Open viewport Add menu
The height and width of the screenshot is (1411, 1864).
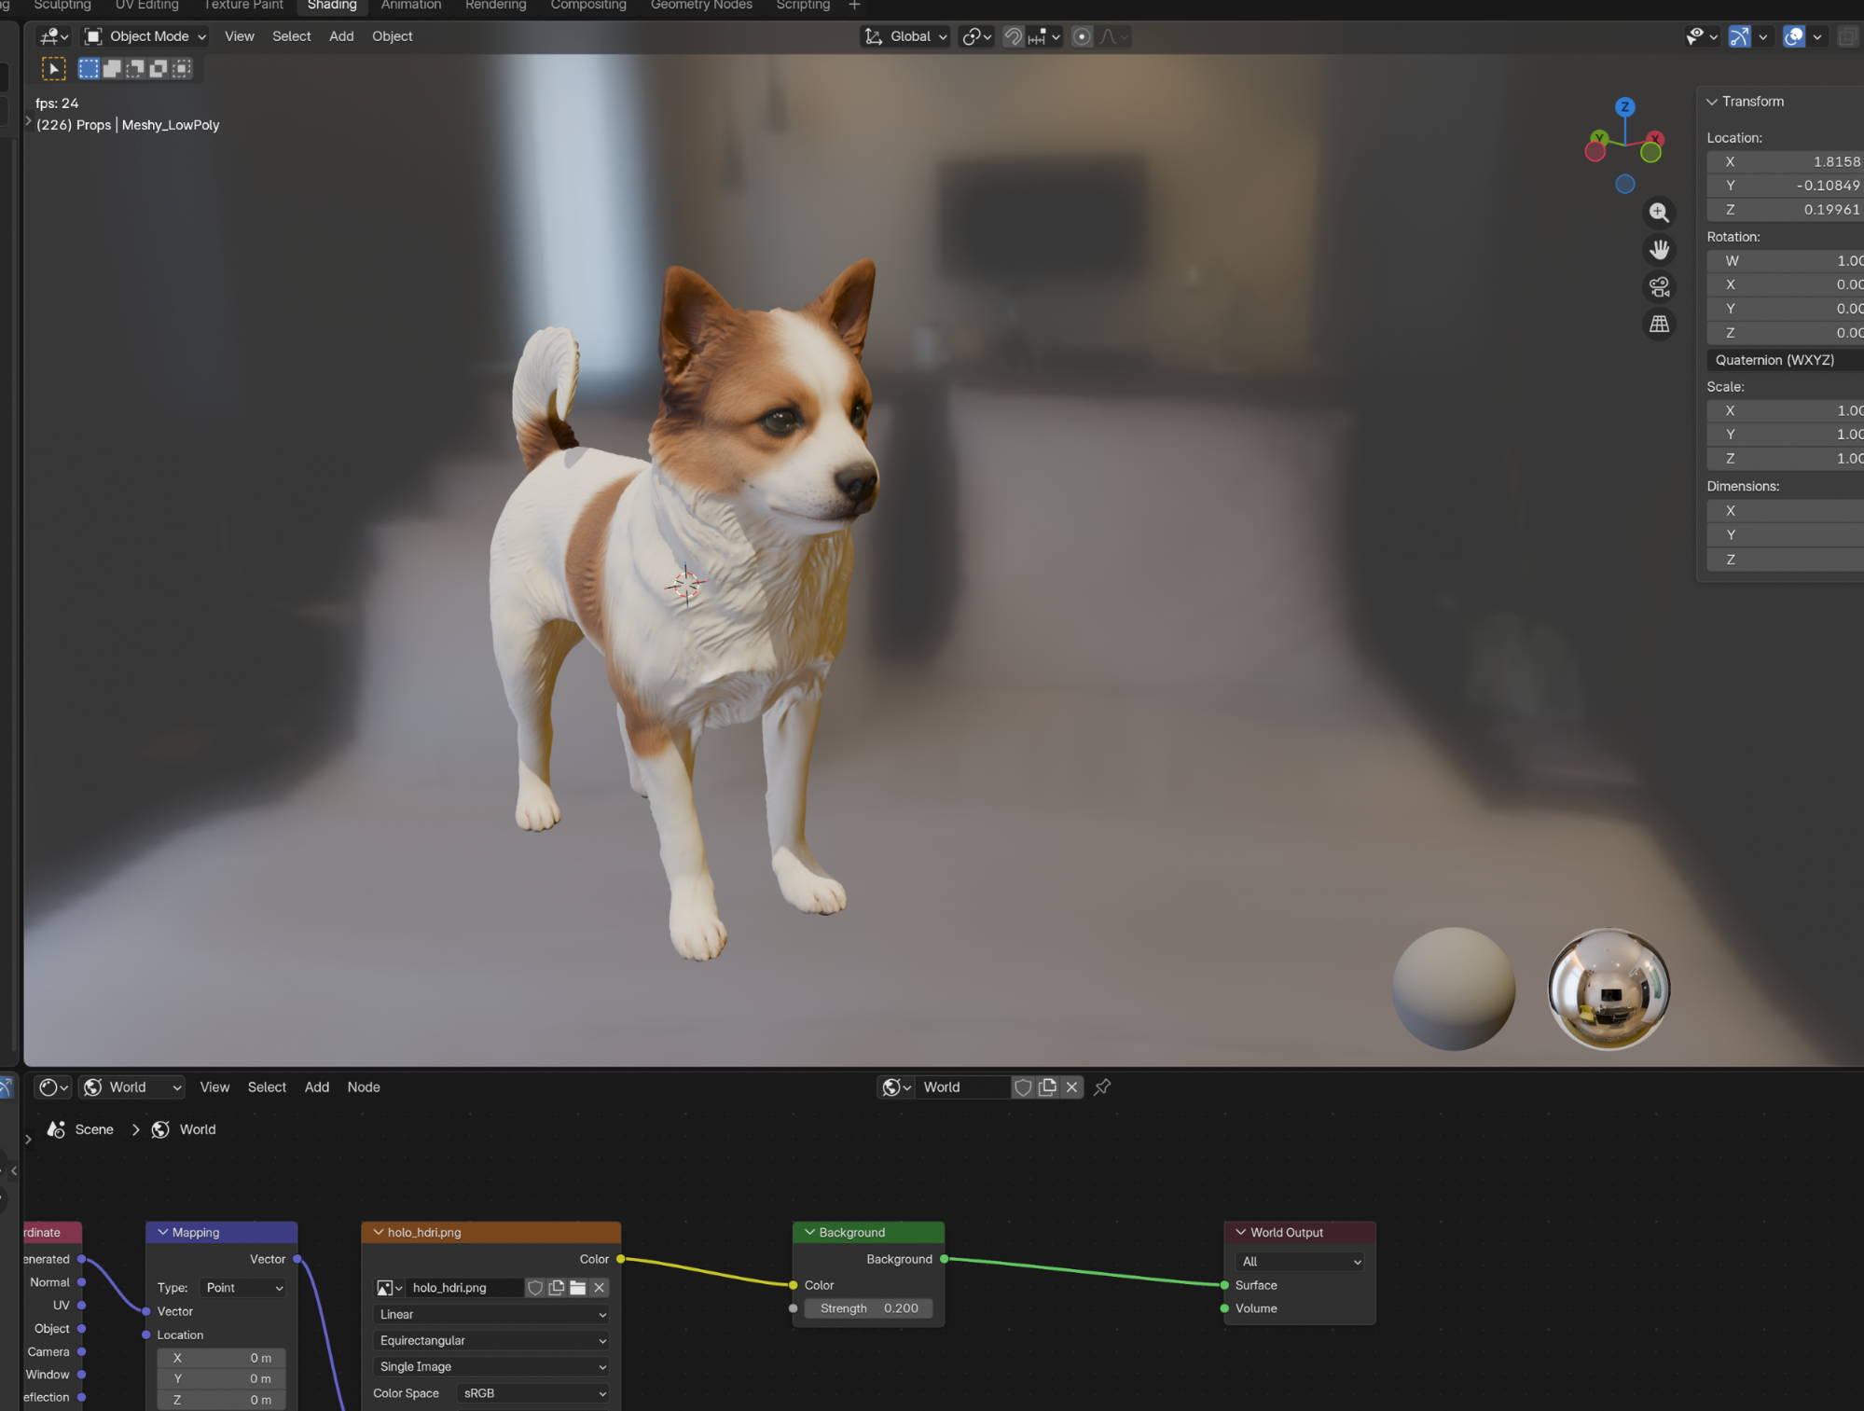341,36
